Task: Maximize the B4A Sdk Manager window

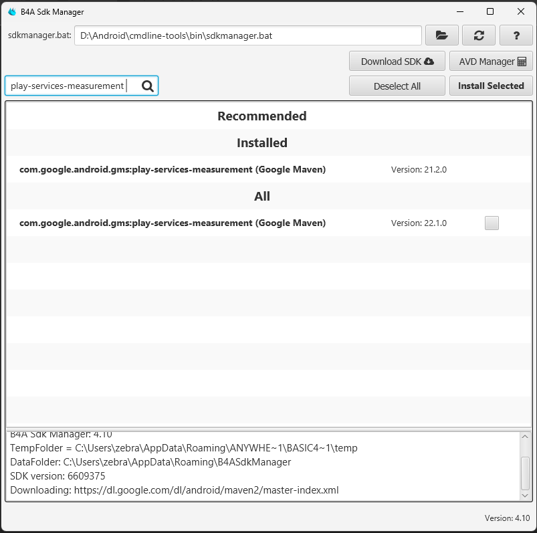Action: (490, 11)
